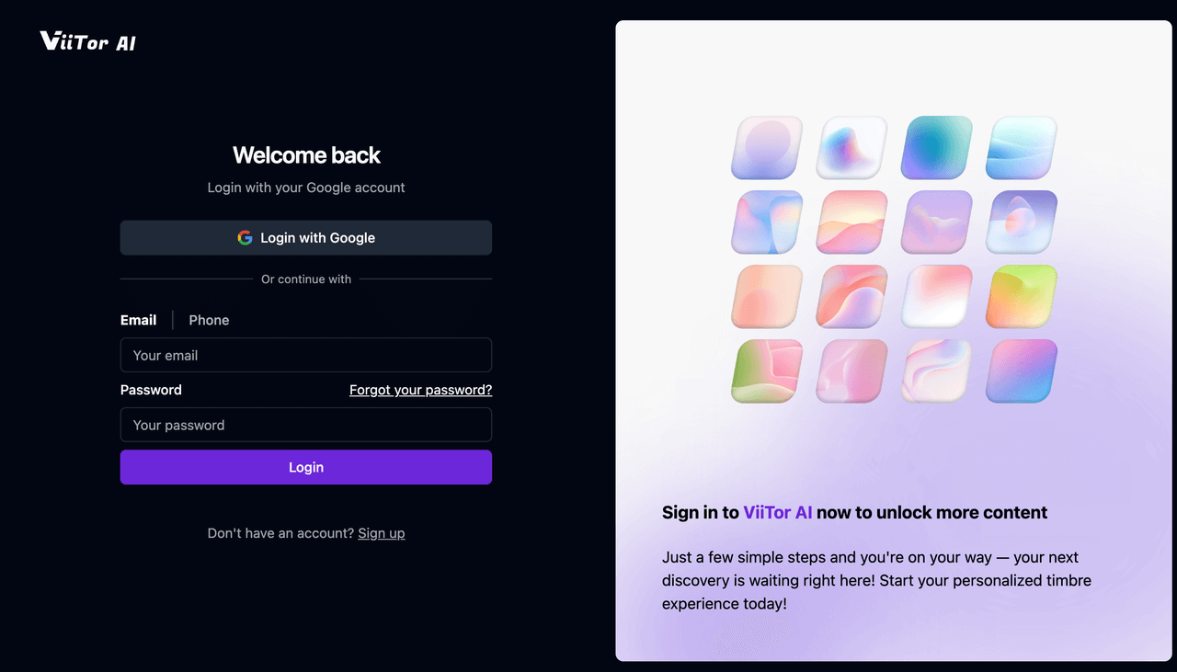
Task: Click the Google G icon
Action: pyautogui.click(x=245, y=237)
